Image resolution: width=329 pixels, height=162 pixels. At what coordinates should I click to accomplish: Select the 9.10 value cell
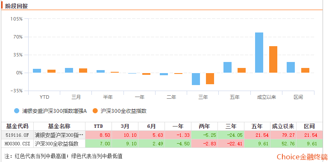coord(125,144)
